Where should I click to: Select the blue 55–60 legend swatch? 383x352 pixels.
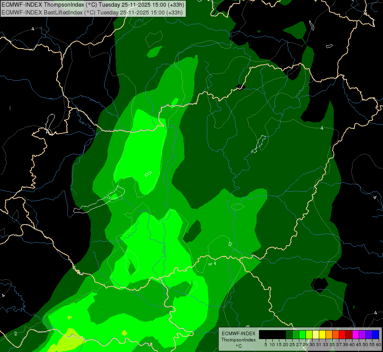point(376,334)
